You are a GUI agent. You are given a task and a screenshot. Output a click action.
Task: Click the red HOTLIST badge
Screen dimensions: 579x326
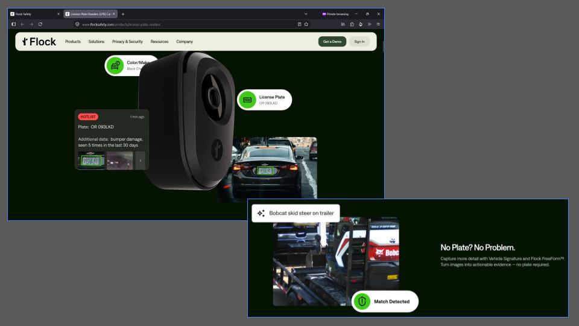(88, 117)
